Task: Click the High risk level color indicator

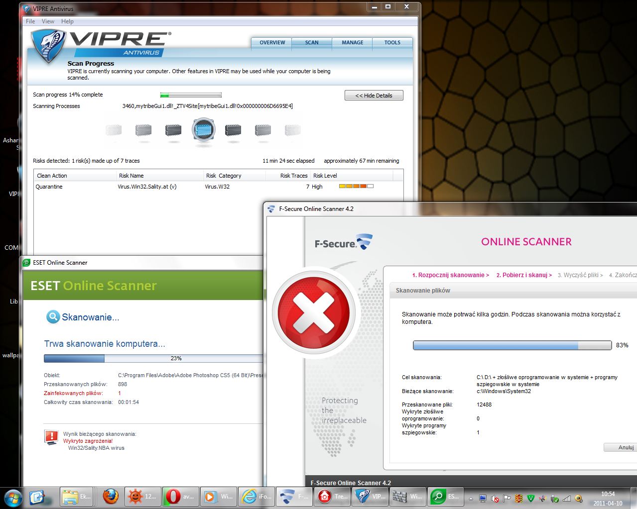Action: pos(356,187)
